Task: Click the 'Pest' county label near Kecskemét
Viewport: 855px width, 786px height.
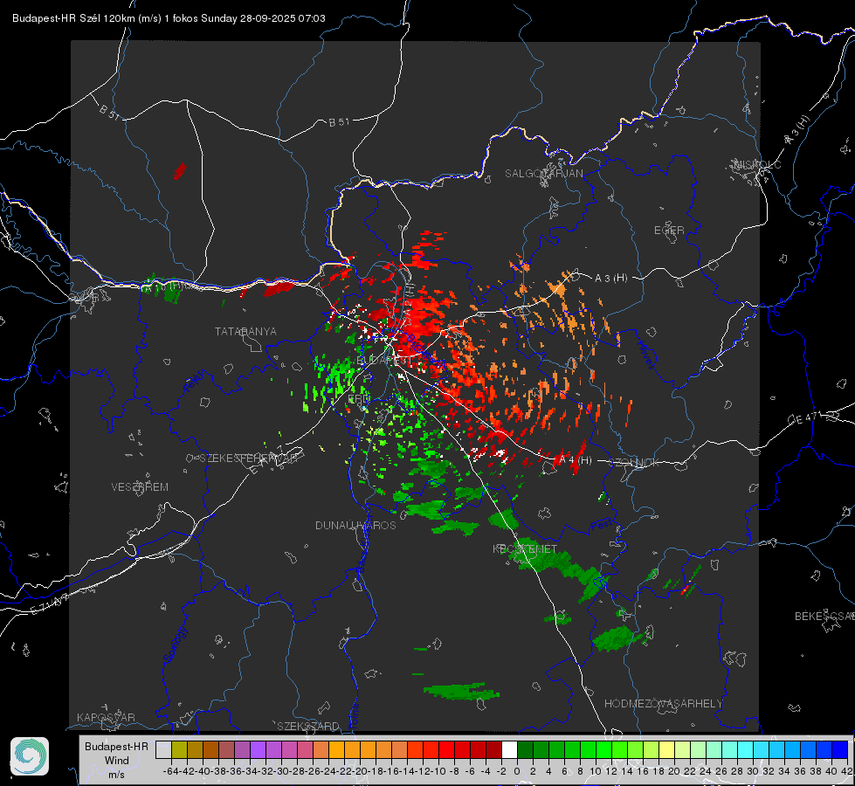Action: coord(602,526)
